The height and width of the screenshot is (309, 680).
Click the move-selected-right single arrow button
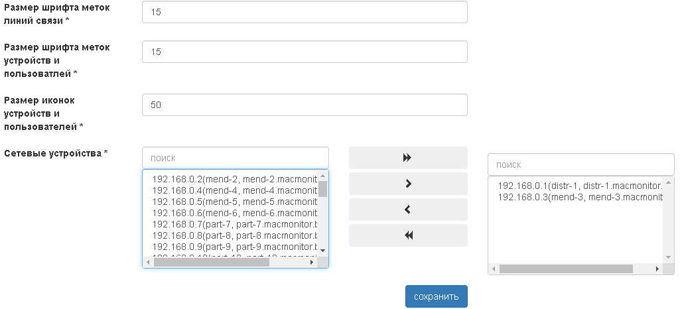click(x=408, y=184)
